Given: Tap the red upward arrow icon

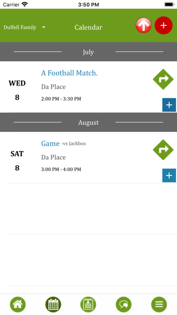Looking at the screenshot, I should point(143,25).
